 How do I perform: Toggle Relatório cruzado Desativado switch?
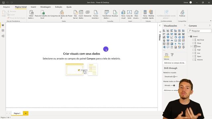175,77
